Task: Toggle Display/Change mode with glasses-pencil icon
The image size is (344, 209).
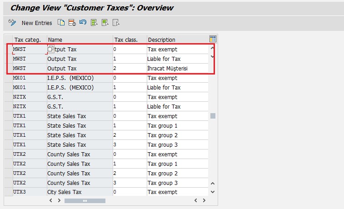Action: click(x=12, y=23)
